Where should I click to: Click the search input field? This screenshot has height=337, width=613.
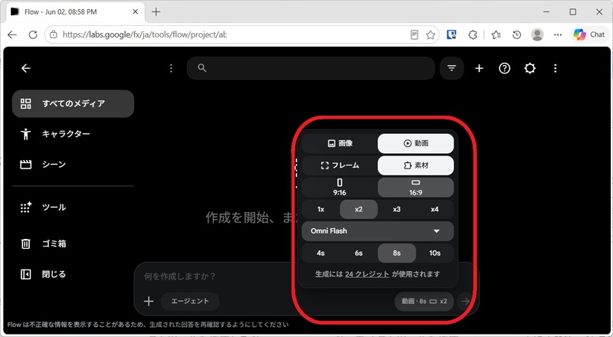(311, 68)
